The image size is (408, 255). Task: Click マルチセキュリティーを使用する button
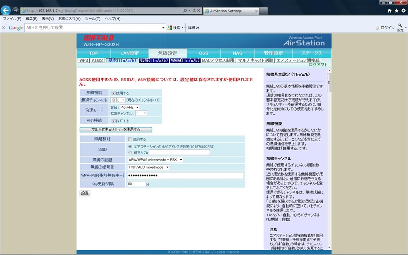(x=116, y=129)
